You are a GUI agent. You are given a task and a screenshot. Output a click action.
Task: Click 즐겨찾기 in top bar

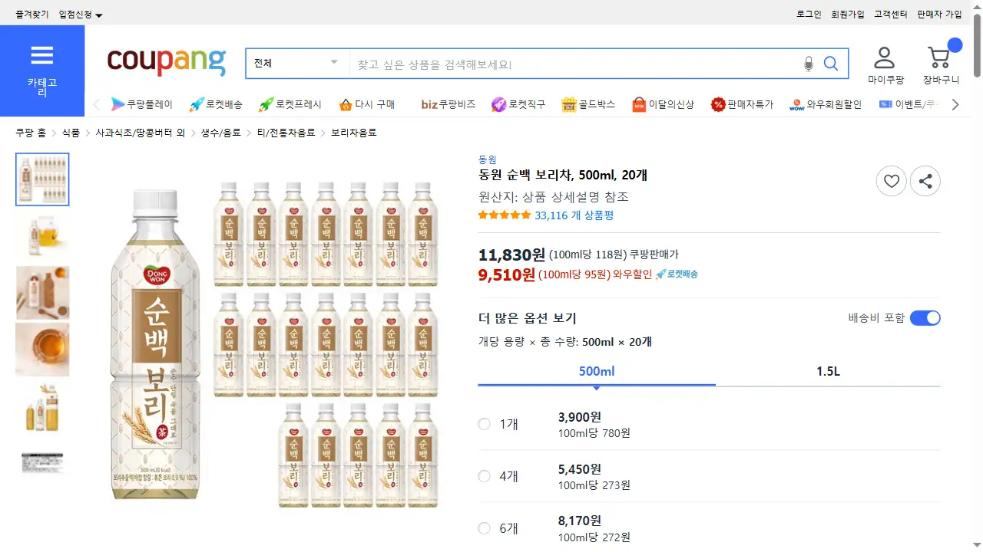(32, 15)
